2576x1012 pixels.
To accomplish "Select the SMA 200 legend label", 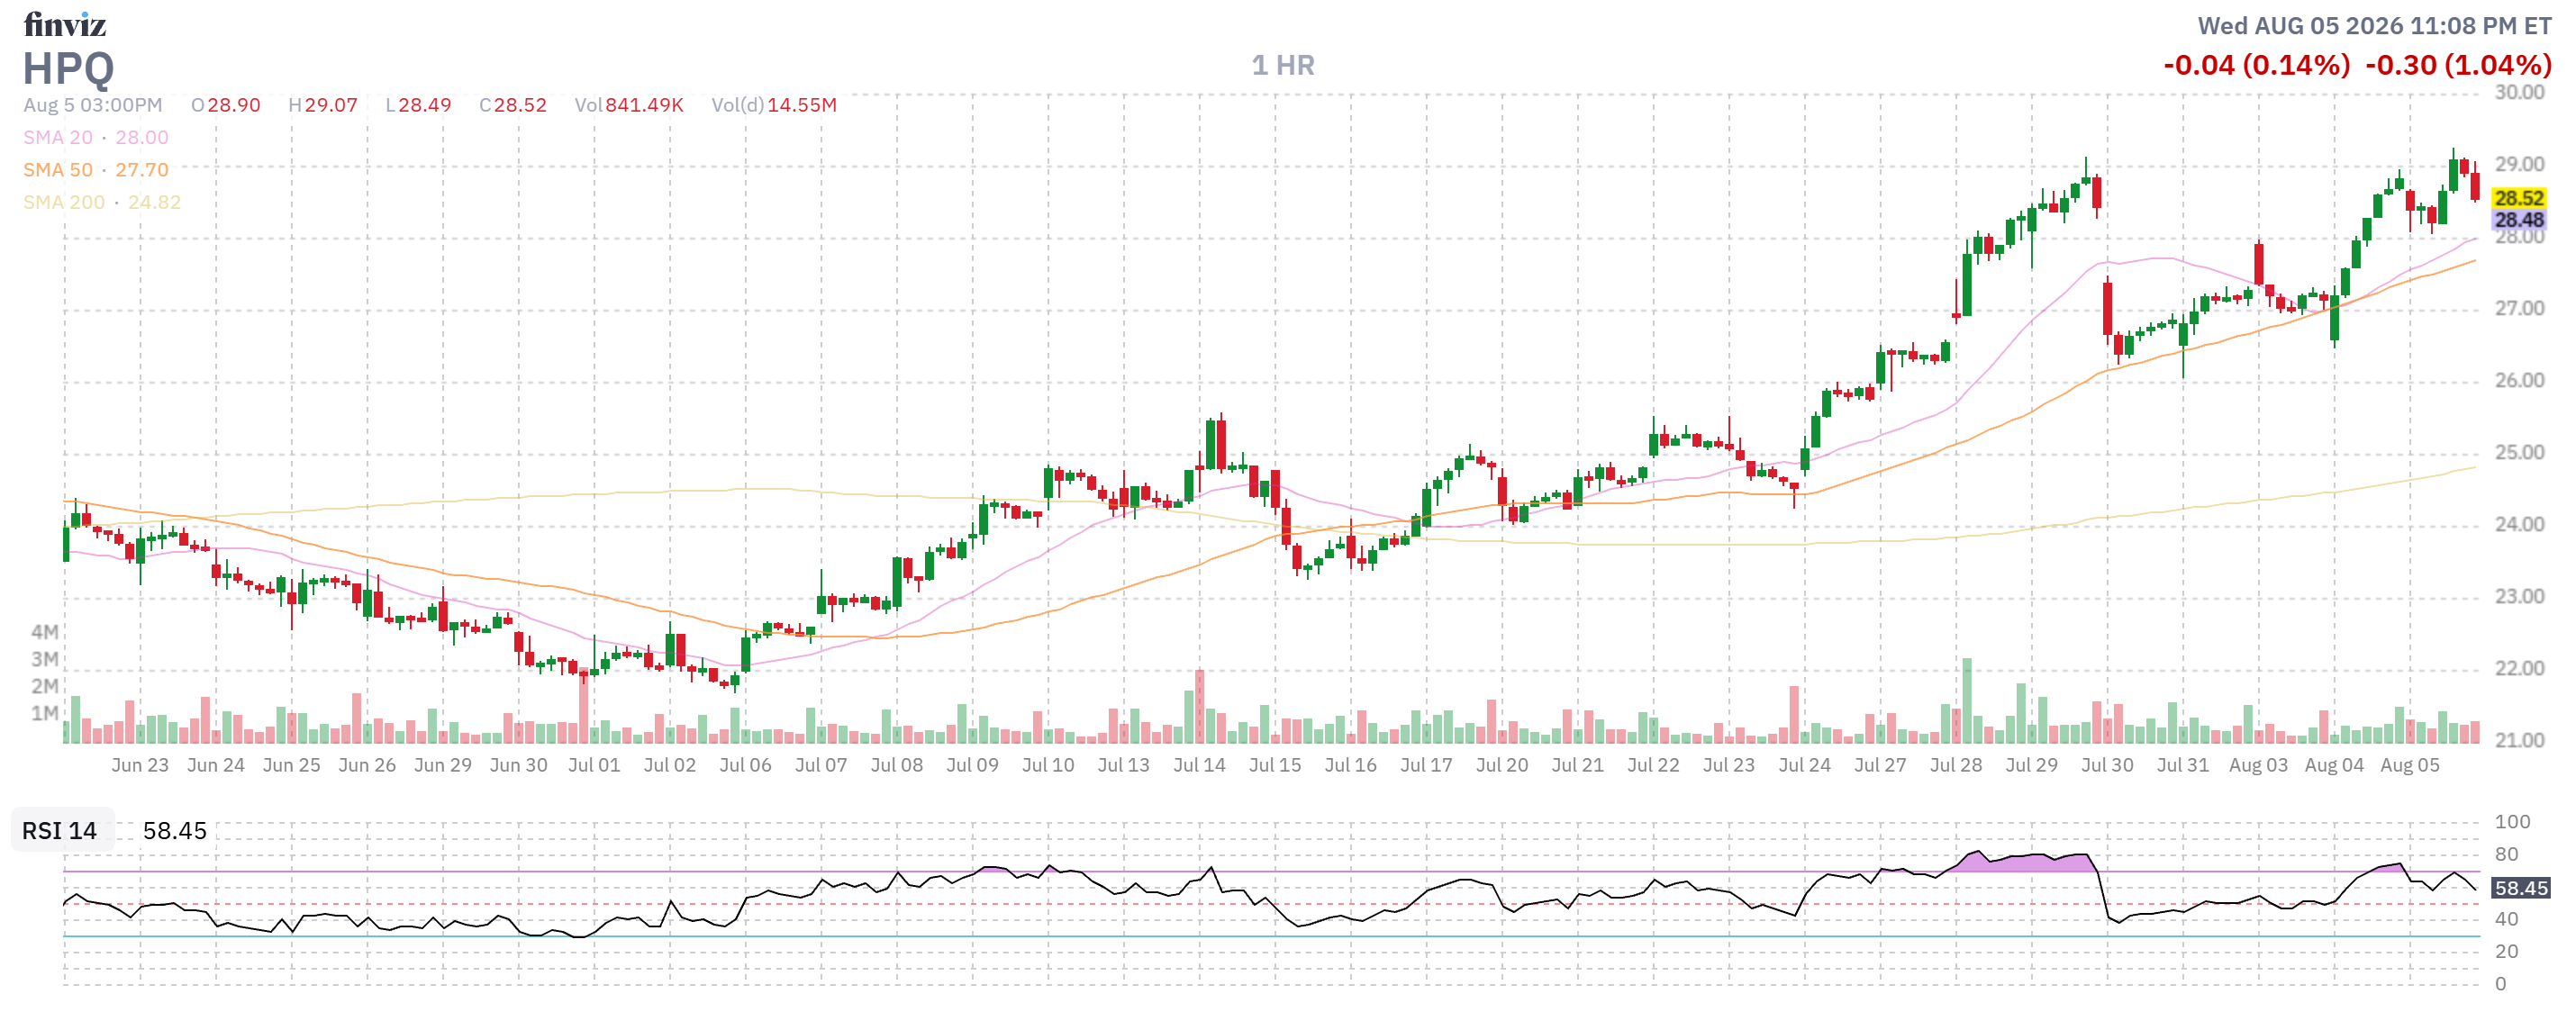I will coord(64,202).
